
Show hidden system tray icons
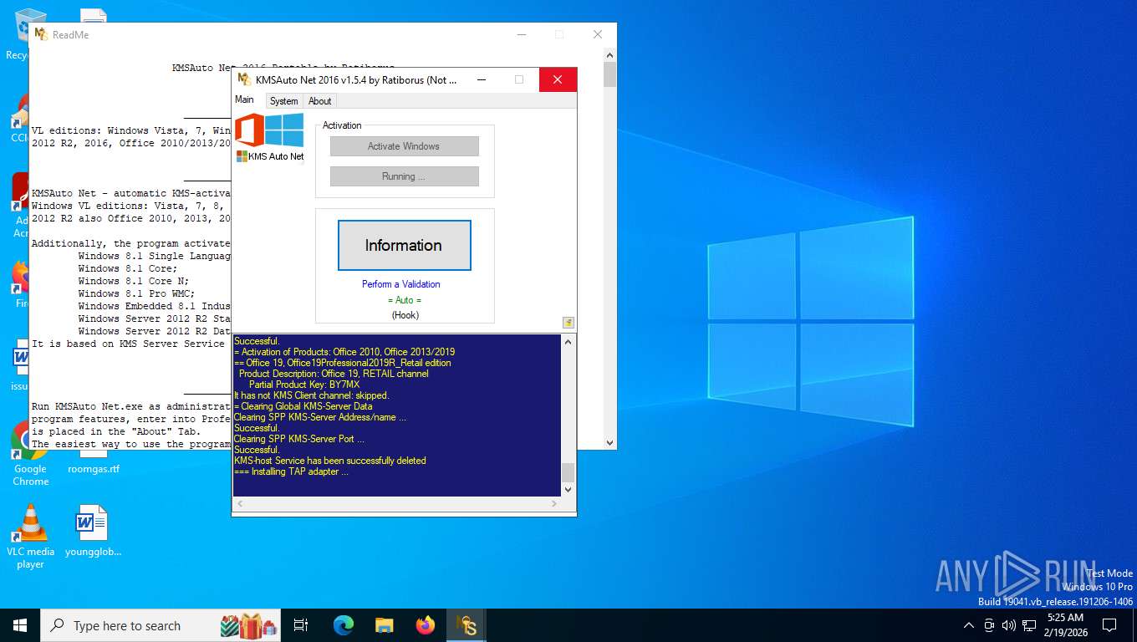coord(968,625)
